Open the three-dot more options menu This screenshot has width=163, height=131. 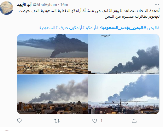[x=157, y=4]
